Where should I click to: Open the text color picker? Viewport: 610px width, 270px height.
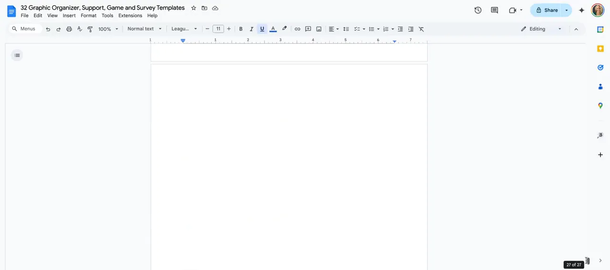273,29
